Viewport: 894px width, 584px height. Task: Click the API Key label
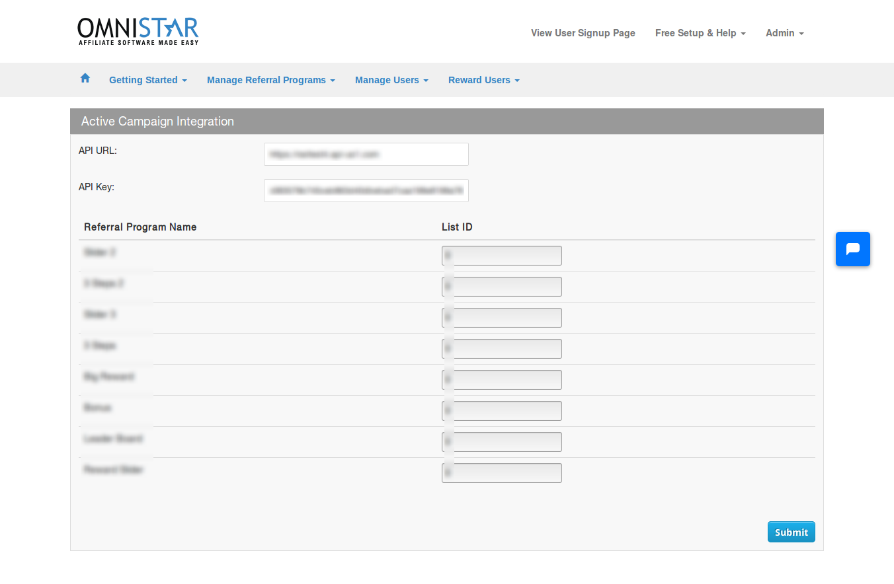click(97, 187)
